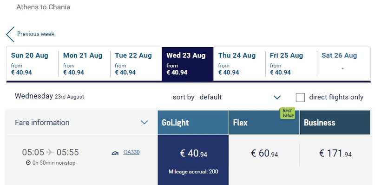The height and width of the screenshot is (185, 381).
Task: Click the airplane icon between flight times
Action: click(50, 152)
